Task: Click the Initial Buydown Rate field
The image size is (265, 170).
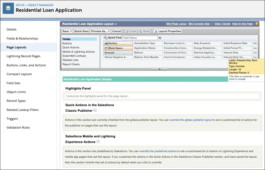Action: (237, 44)
